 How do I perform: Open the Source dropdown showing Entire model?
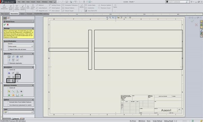coord(20,46)
